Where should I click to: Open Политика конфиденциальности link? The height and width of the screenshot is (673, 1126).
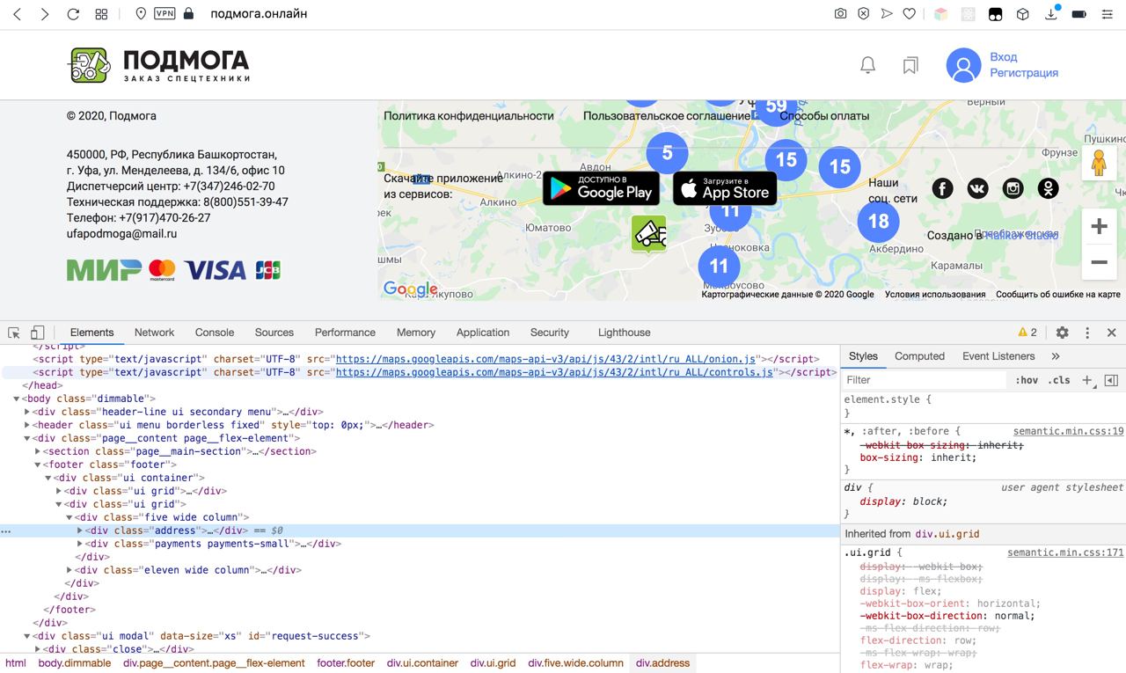(x=469, y=115)
